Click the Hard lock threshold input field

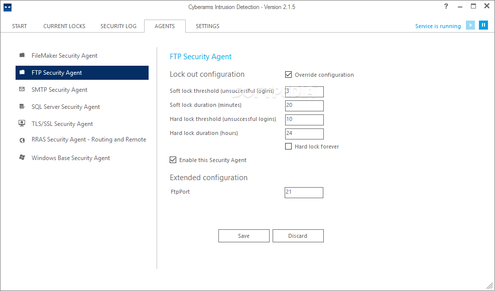pos(304,119)
